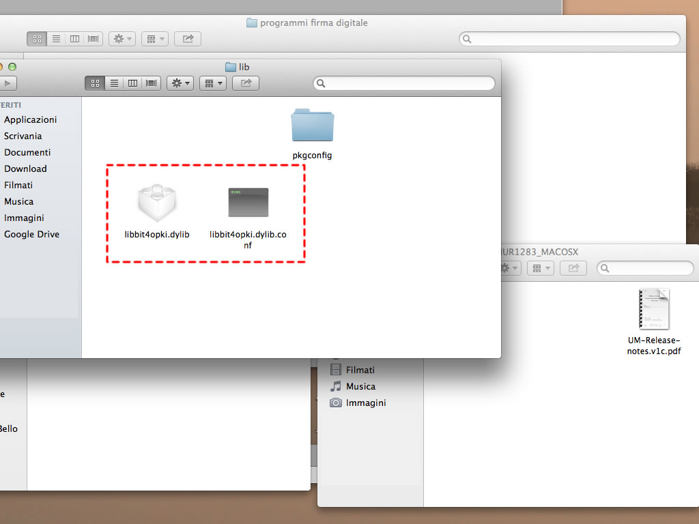This screenshot has width=699, height=524.
Task: Go to Download in the lib window sidebar
Action: (x=25, y=169)
